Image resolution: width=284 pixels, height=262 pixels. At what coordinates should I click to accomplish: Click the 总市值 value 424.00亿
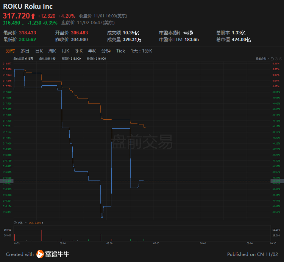(241, 40)
